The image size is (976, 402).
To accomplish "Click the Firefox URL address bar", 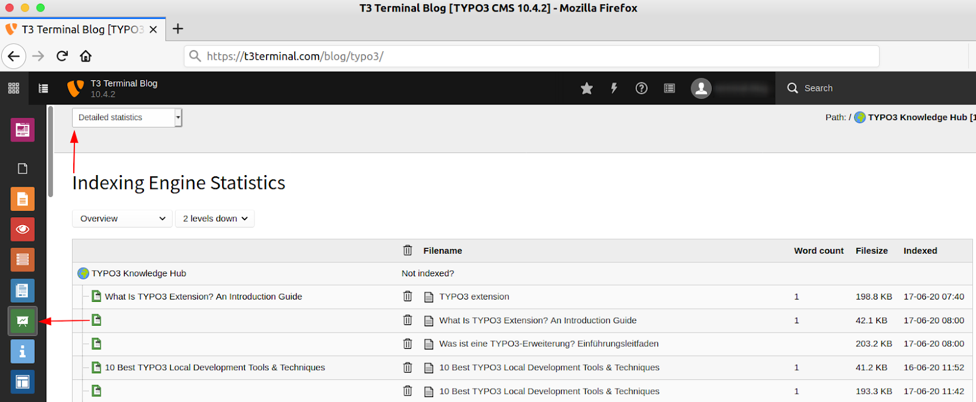I will pyautogui.click(x=531, y=56).
